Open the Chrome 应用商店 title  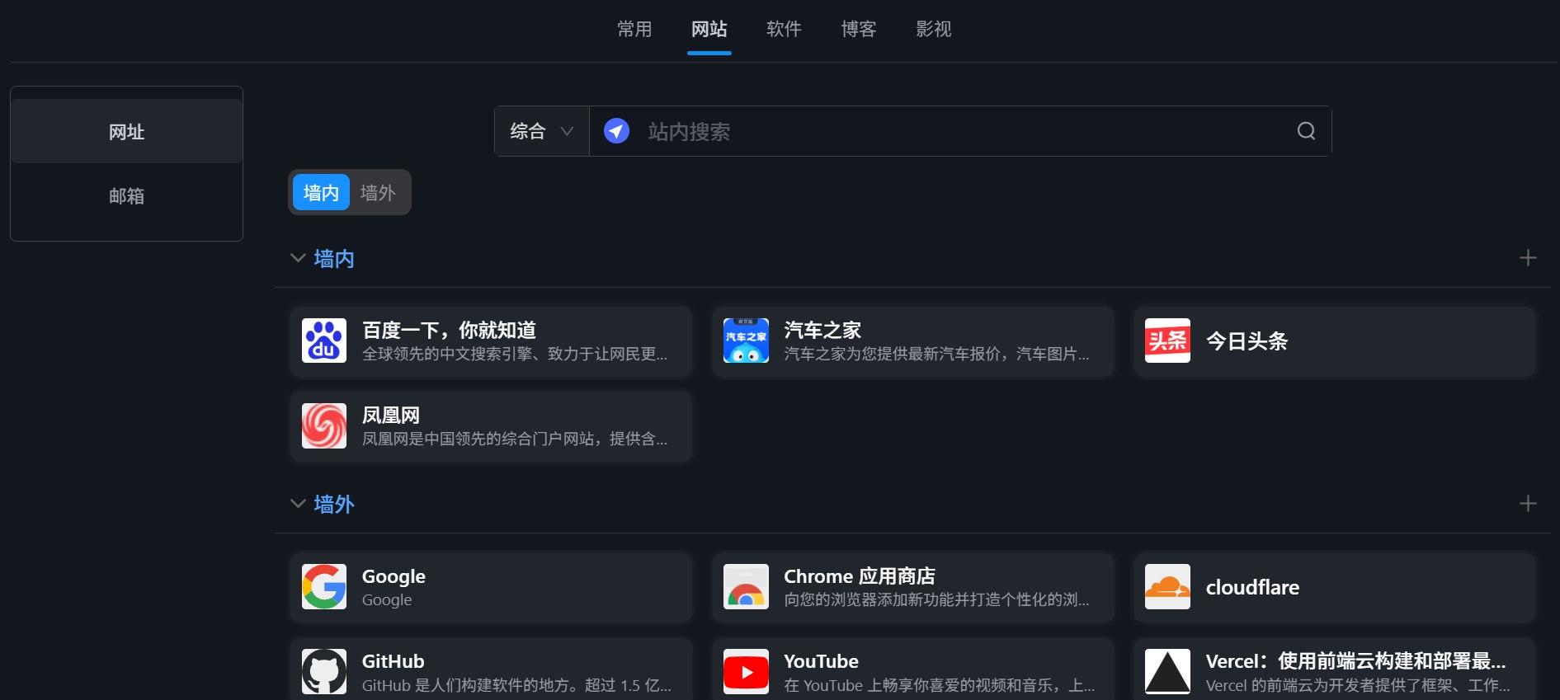860,576
